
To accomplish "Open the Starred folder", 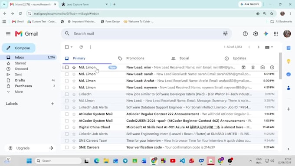I will click(20, 63).
